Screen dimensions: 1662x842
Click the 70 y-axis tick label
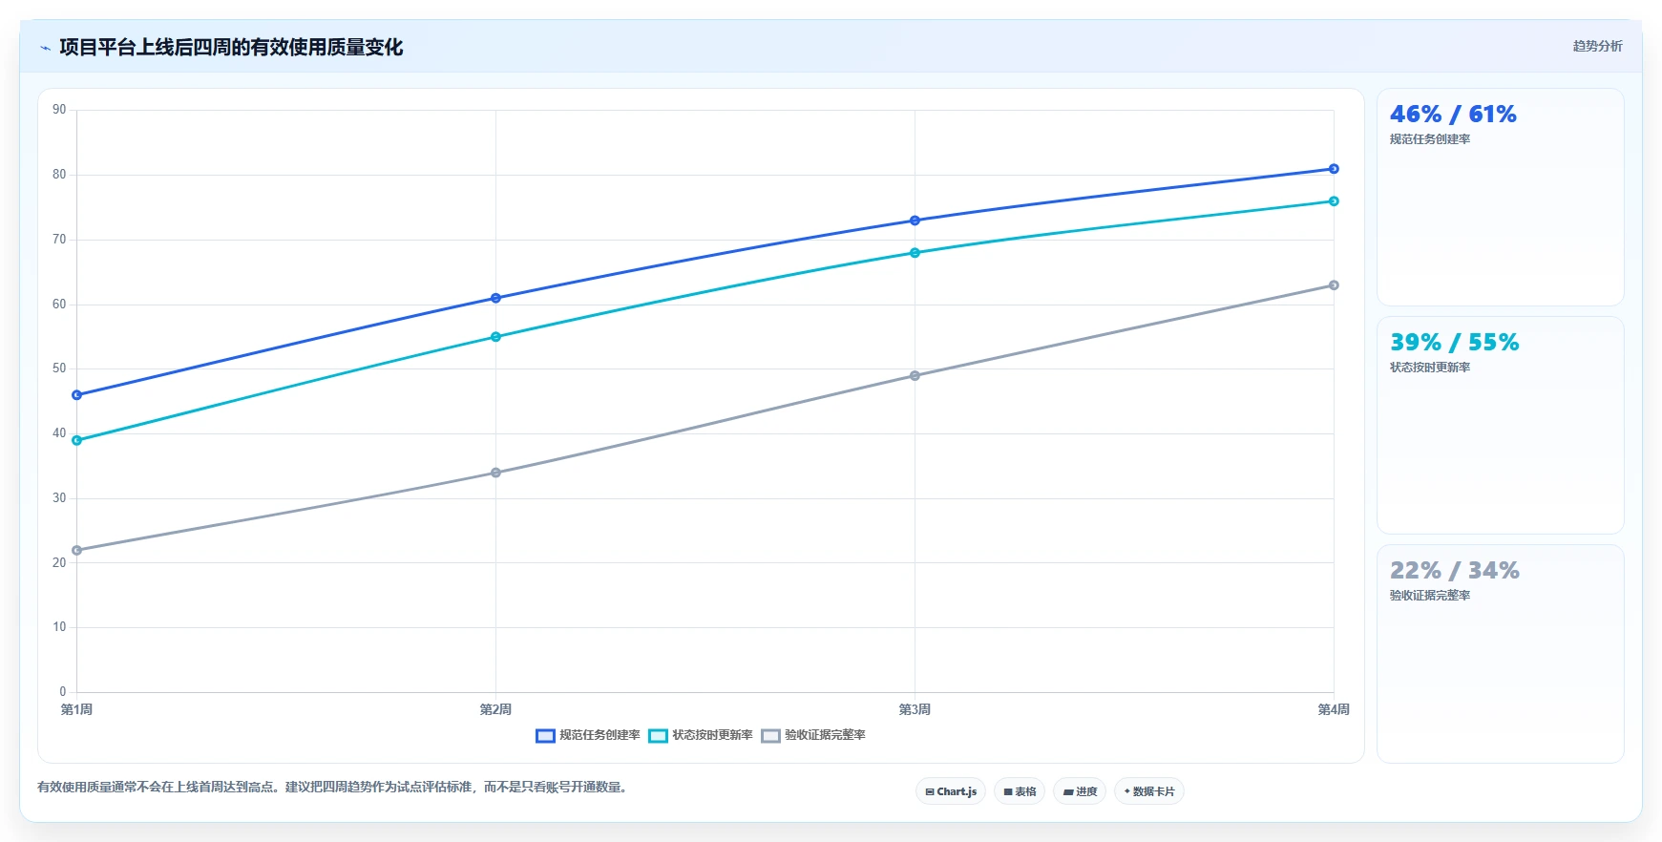pos(59,240)
